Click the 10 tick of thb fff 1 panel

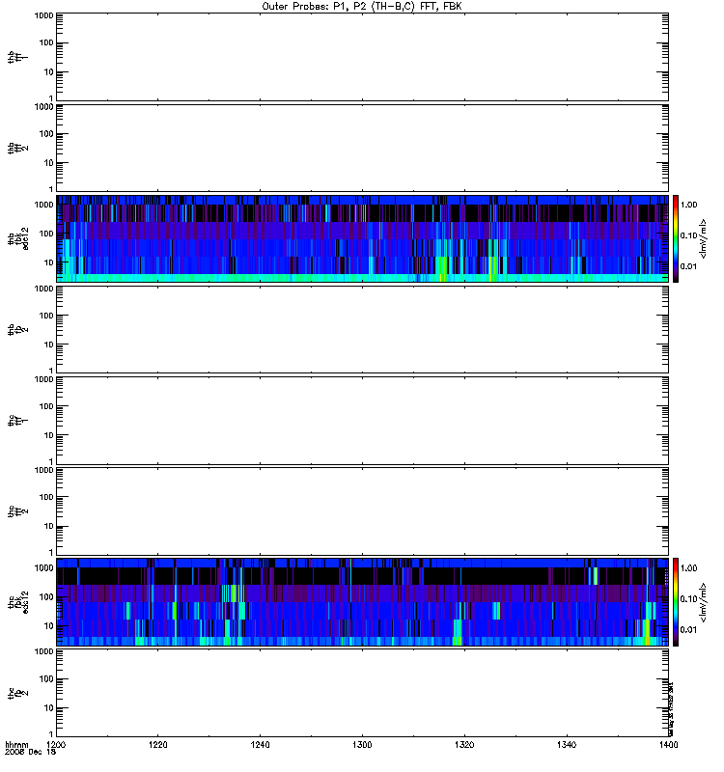48,71
